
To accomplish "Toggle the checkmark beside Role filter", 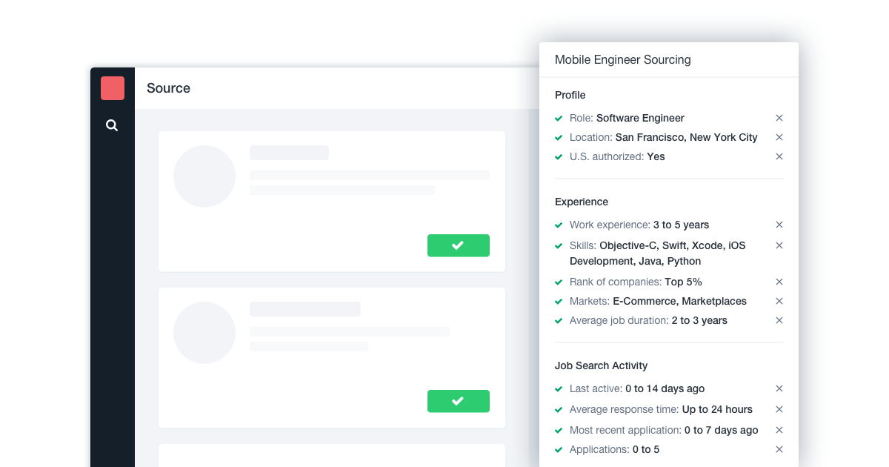I will coord(559,119).
